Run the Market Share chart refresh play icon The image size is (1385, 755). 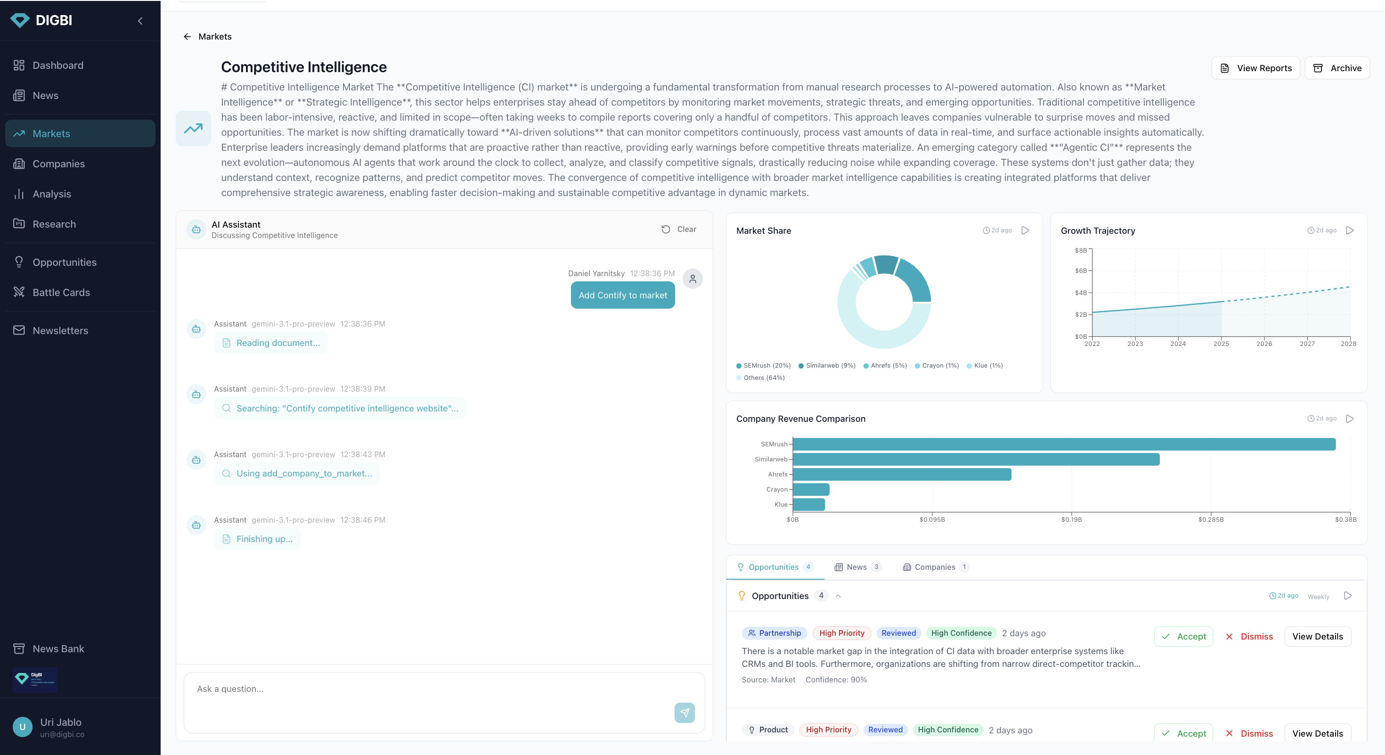[x=1025, y=230]
